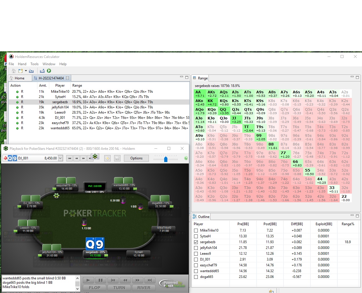Click the new hand toolbar icon
Image resolution: width=362 pixels, height=293 pixels.
(21, 71)
